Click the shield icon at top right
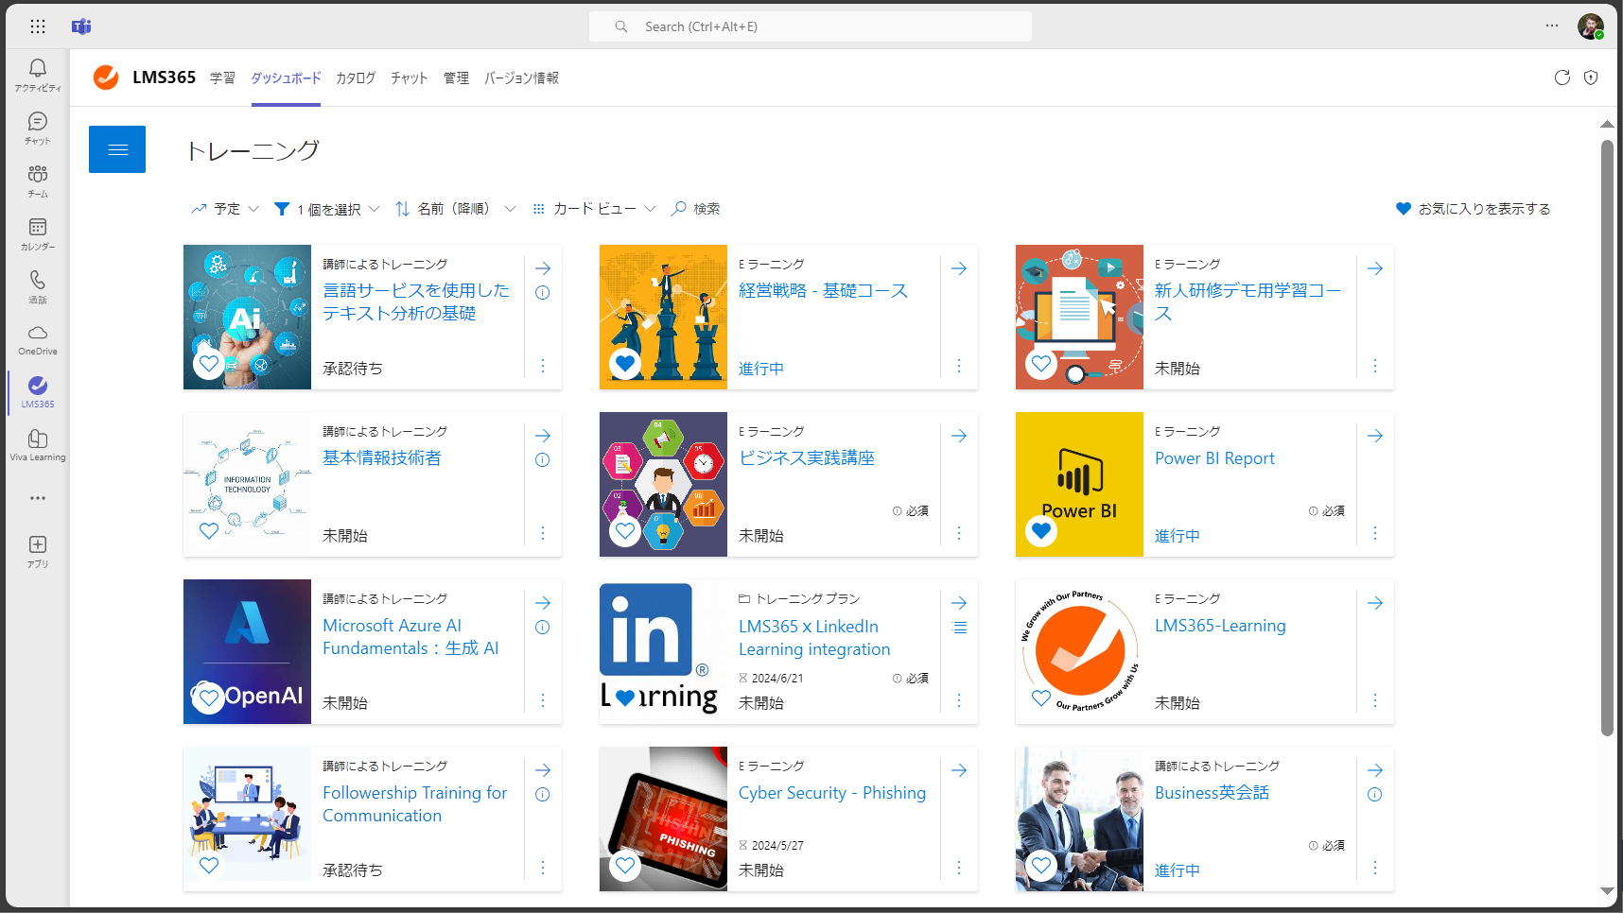This screenshot has width=1623, height=913. click(x=1591, y=78)
